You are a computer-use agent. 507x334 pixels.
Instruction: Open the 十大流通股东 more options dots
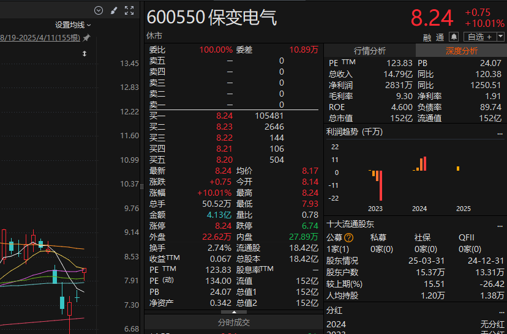coord(500,226)
